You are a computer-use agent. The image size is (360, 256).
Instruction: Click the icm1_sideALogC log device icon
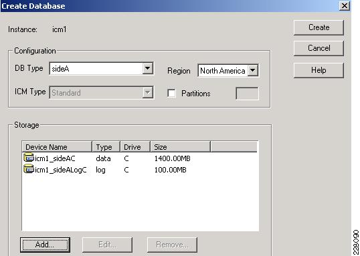pos(29,169)
